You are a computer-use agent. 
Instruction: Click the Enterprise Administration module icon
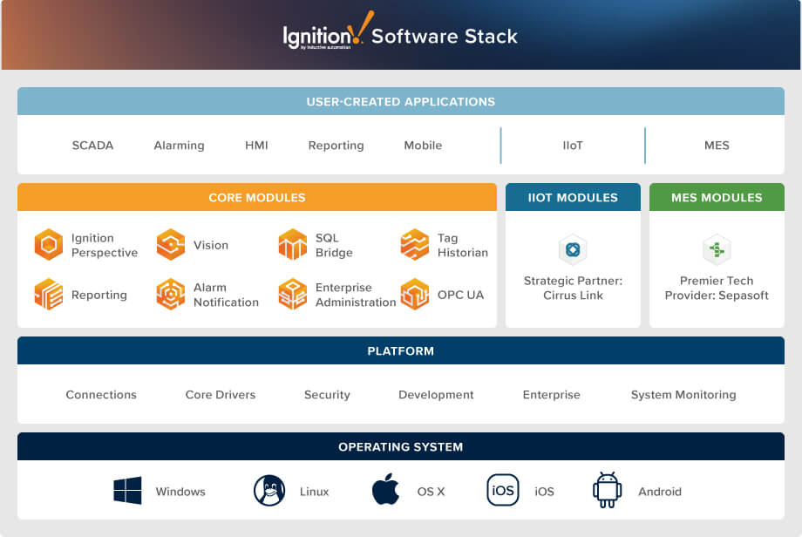pyautogui.click(x=292, y=296)
